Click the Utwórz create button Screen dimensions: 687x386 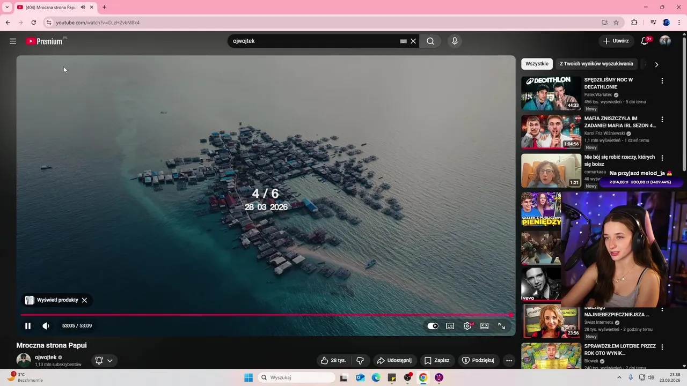click(x=616, y=41)
